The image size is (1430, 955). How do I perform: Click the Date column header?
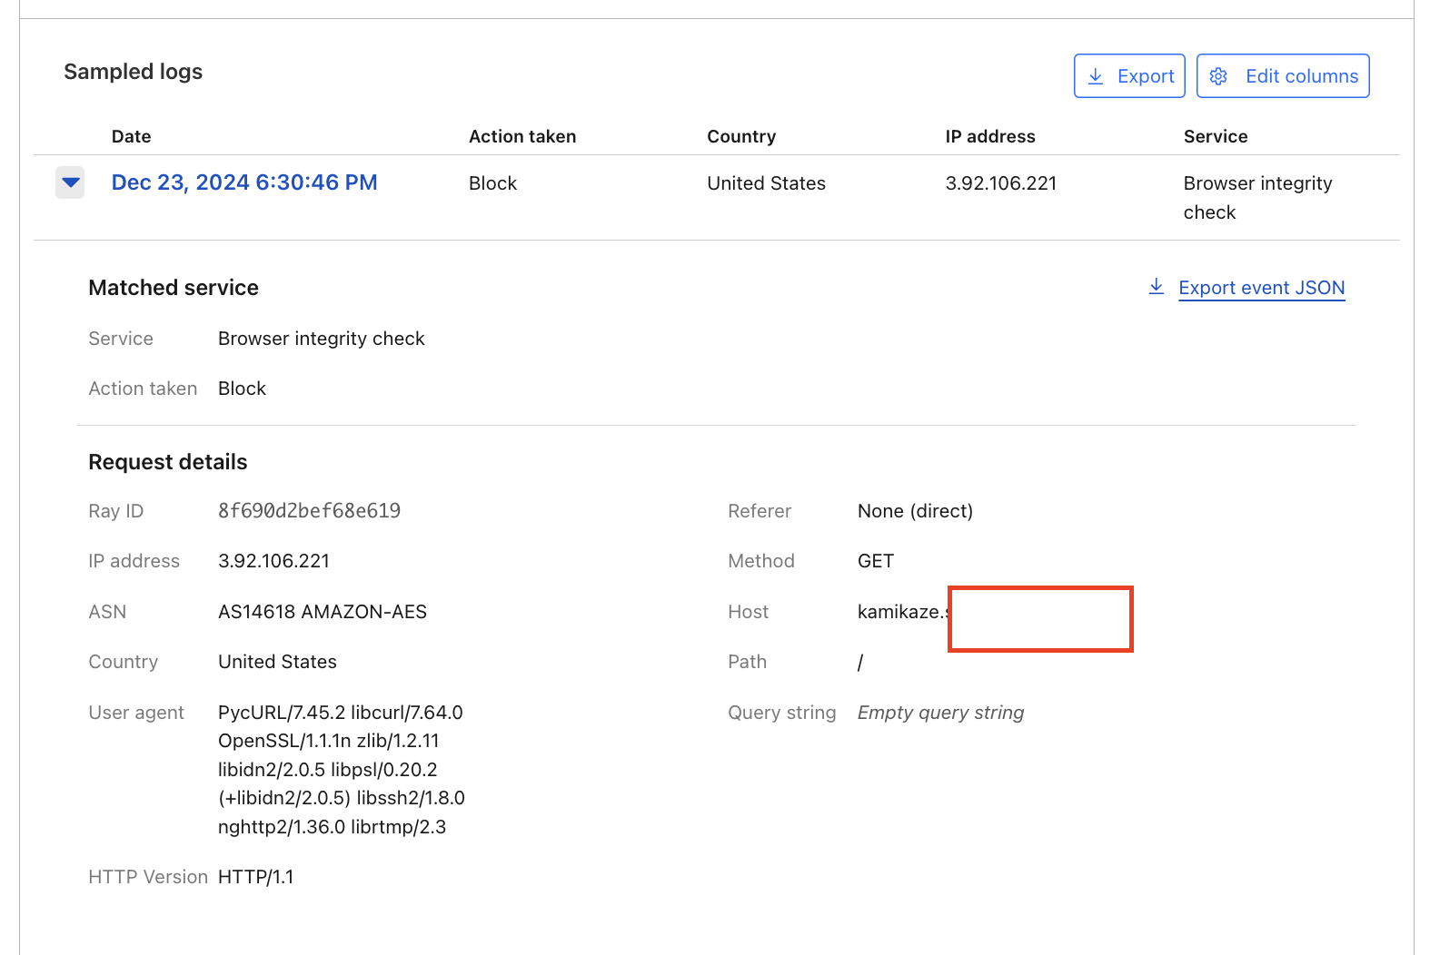(132, 136)
